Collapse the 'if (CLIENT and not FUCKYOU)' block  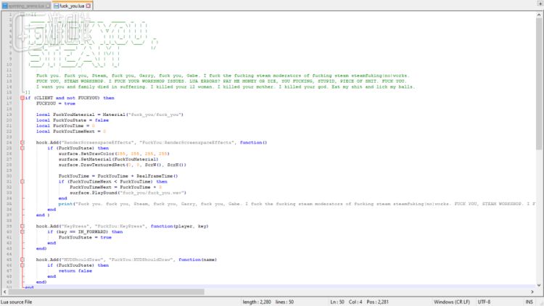[22, 98]
